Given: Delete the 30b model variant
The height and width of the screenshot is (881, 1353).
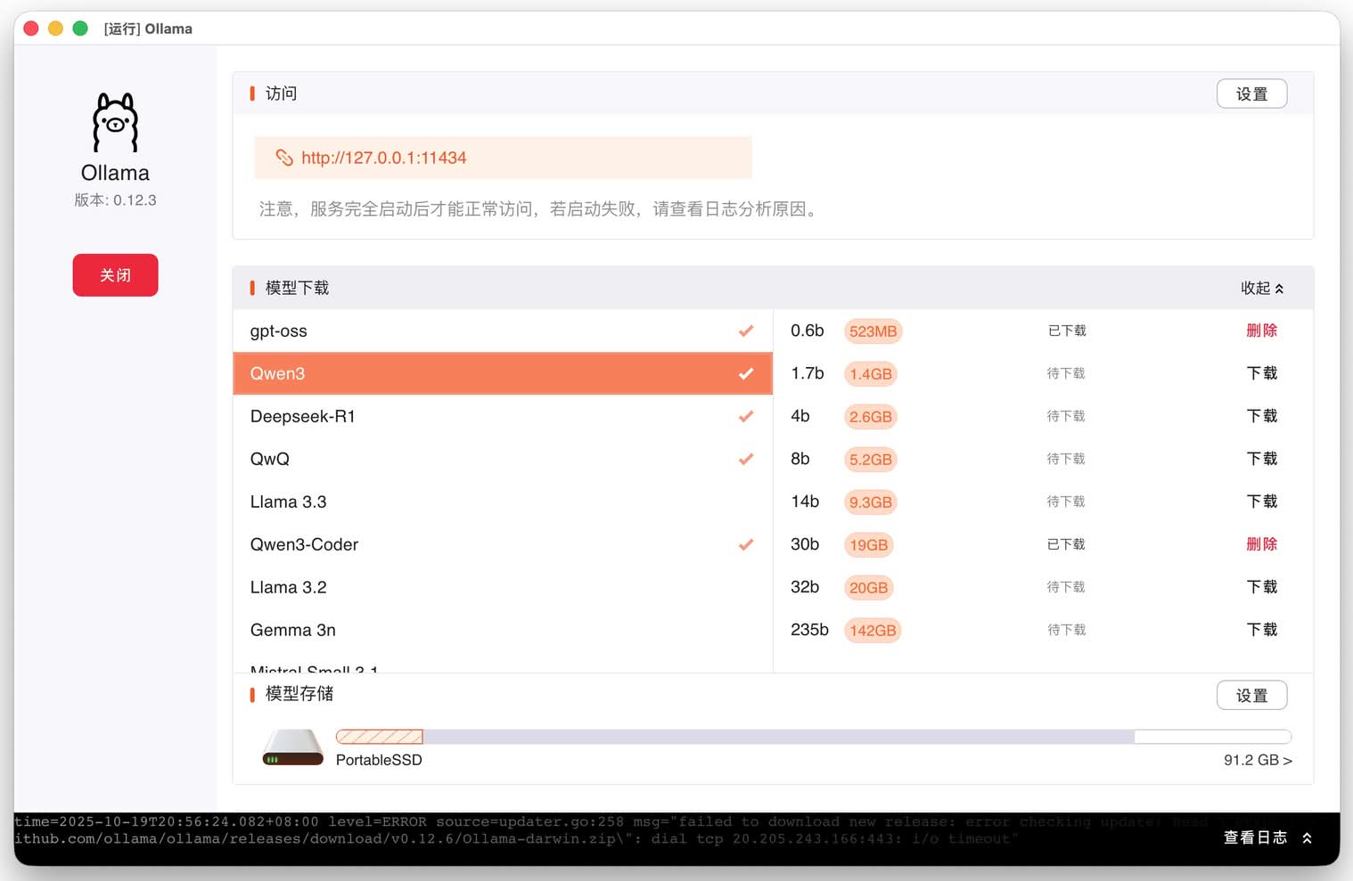Looking at the screenshot, I should point(1262,544).
